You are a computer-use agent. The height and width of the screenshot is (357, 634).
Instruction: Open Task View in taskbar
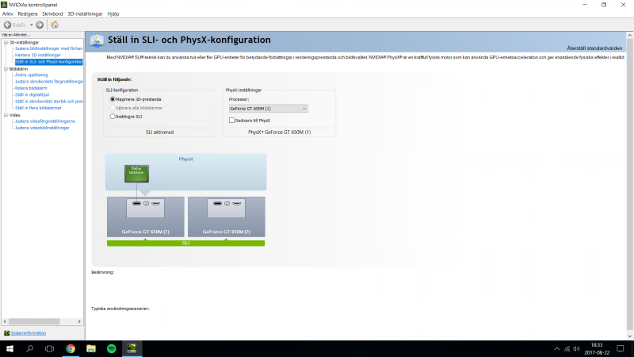tap(49, 348)
